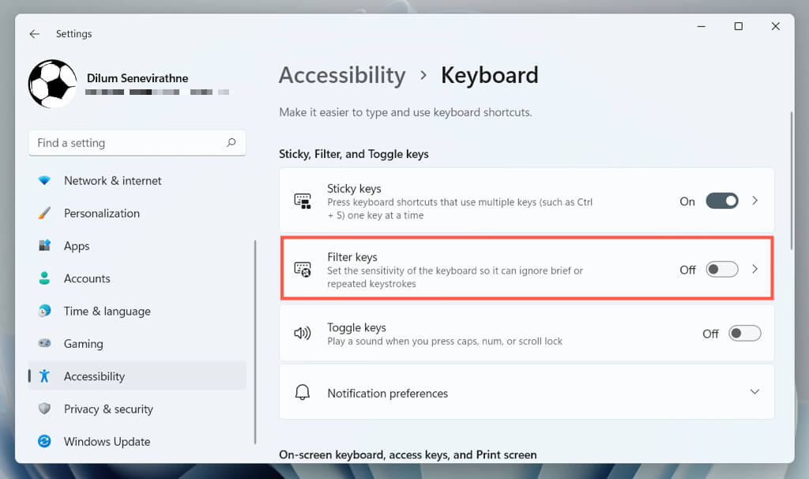Open Dilum Senevirathne account profile
This screenshot has width=809, height=479.
137,79
